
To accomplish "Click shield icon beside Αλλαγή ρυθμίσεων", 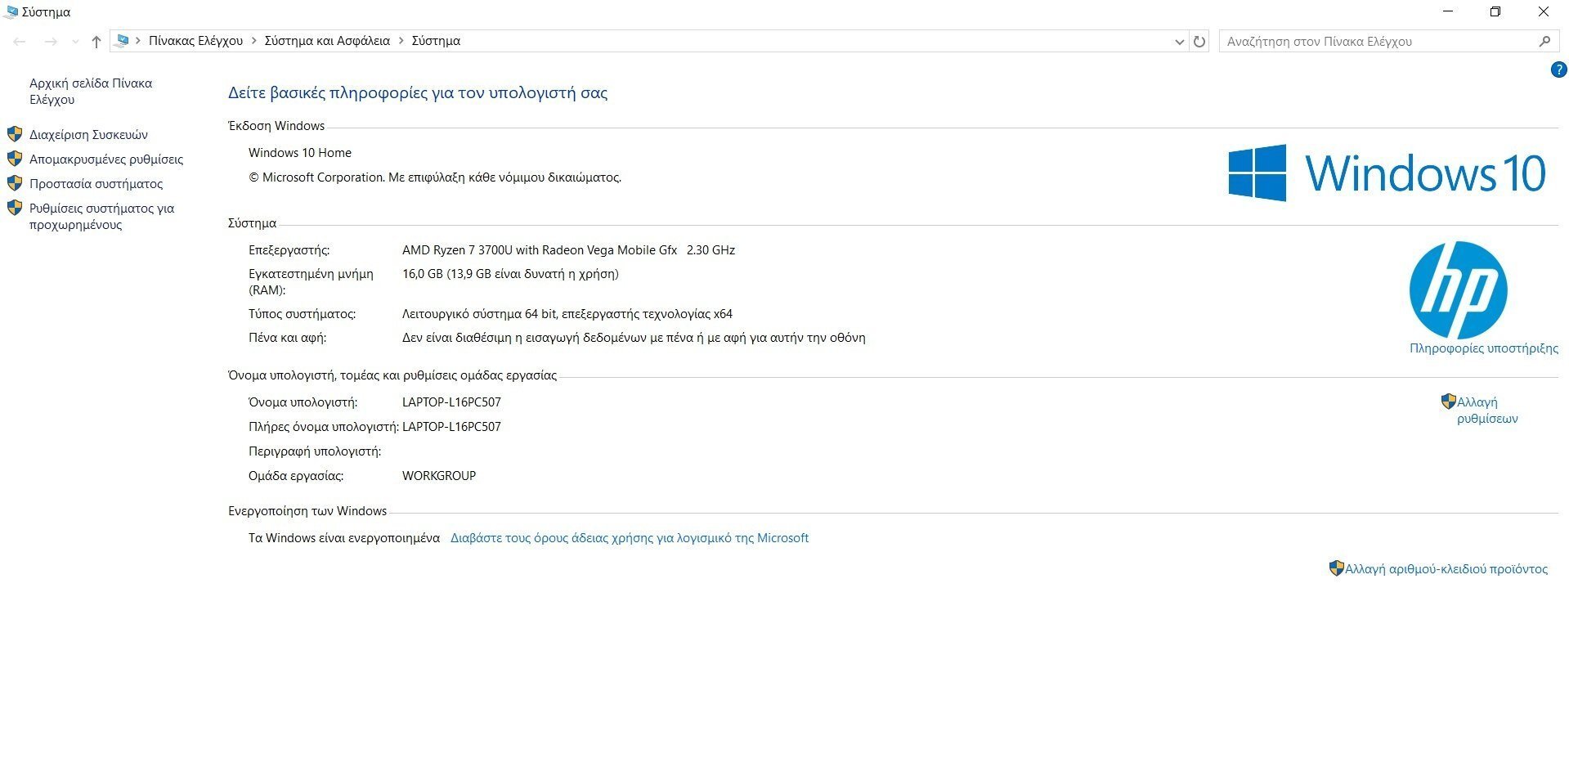I will click(x=1448, y=402).
